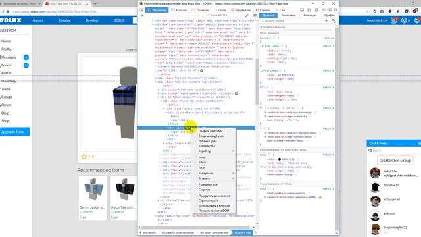Switch to the Отладчик devtools tab

pyautogui.click(x=200, y=10)
